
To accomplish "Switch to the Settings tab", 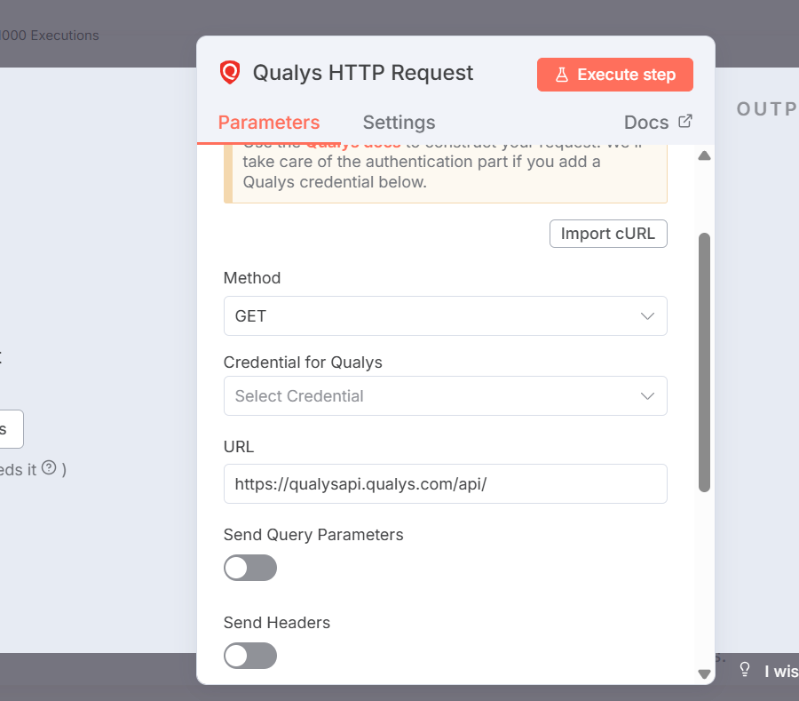I will pyautogui.click(x=399, y=123).
